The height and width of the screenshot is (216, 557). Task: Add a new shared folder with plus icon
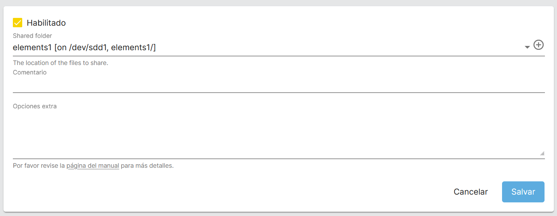[538, 45]
